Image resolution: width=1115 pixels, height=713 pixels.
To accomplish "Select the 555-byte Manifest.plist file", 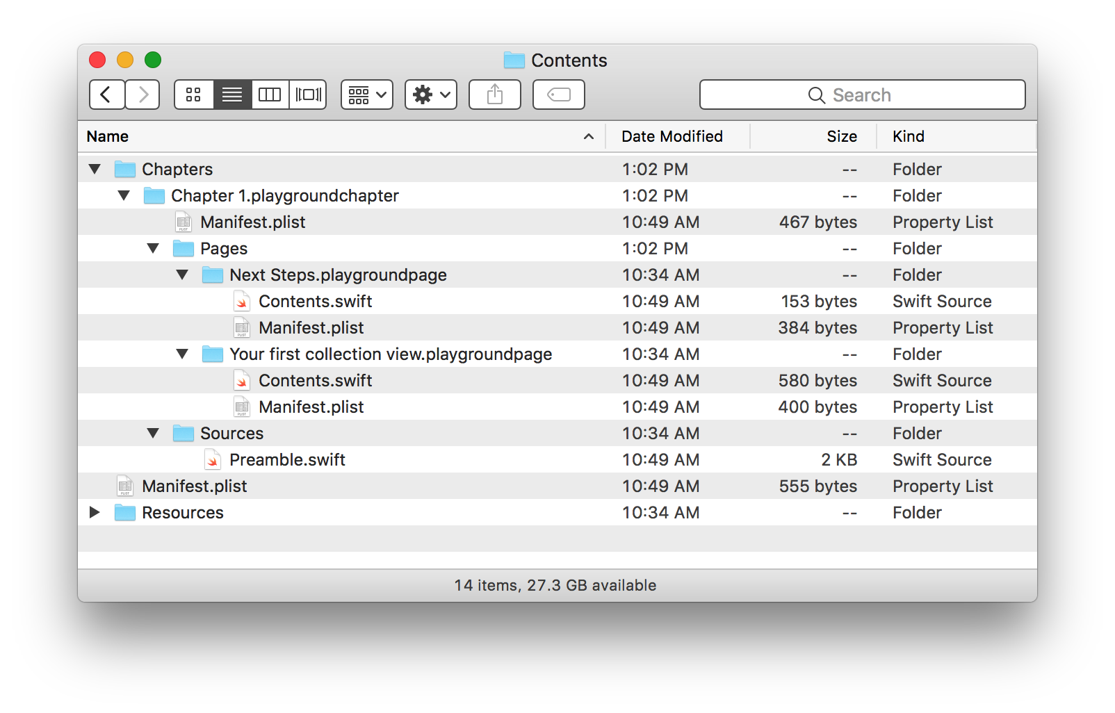I will pos(194,486).
